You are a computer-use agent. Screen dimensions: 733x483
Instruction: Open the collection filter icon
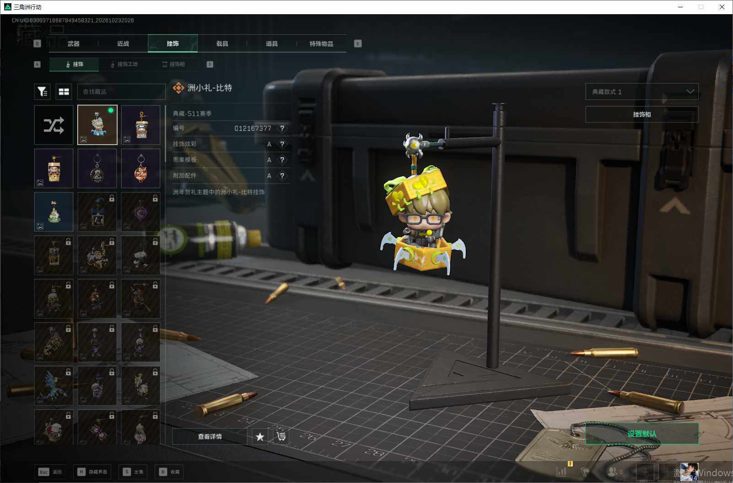coord(42,91)
